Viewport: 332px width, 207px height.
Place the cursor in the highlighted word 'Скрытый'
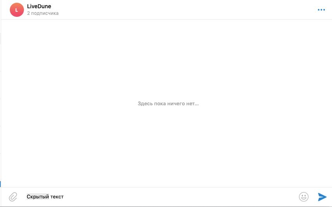point(38,197)
